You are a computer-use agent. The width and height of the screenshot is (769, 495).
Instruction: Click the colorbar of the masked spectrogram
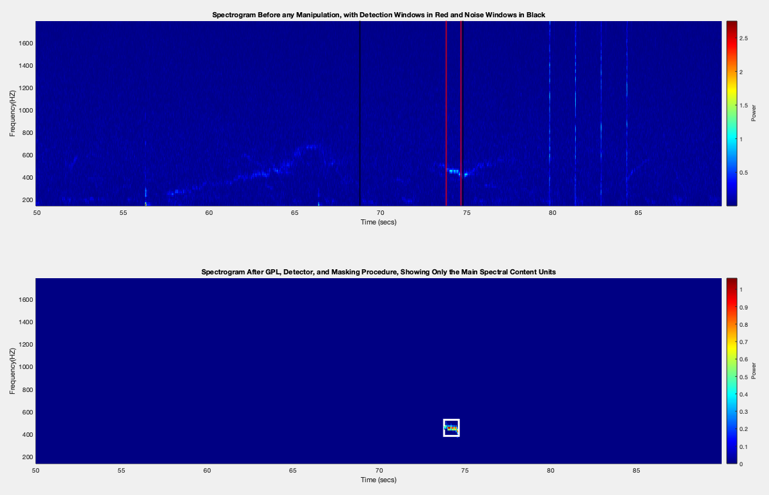732,371
